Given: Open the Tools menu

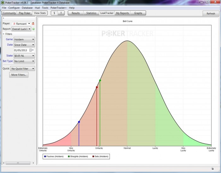Looking at the screenshot, I should tap(45, 8).
